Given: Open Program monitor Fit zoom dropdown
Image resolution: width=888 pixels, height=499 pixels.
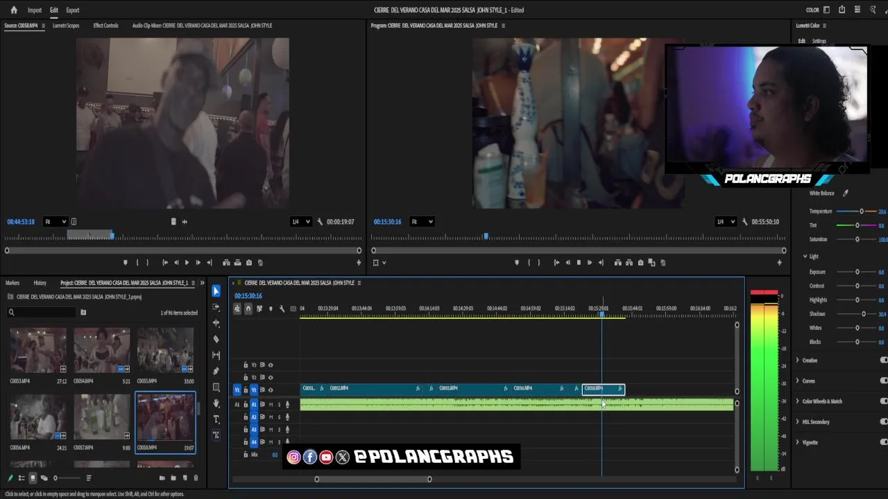Looking at the screenshot, I should [422, 222].
